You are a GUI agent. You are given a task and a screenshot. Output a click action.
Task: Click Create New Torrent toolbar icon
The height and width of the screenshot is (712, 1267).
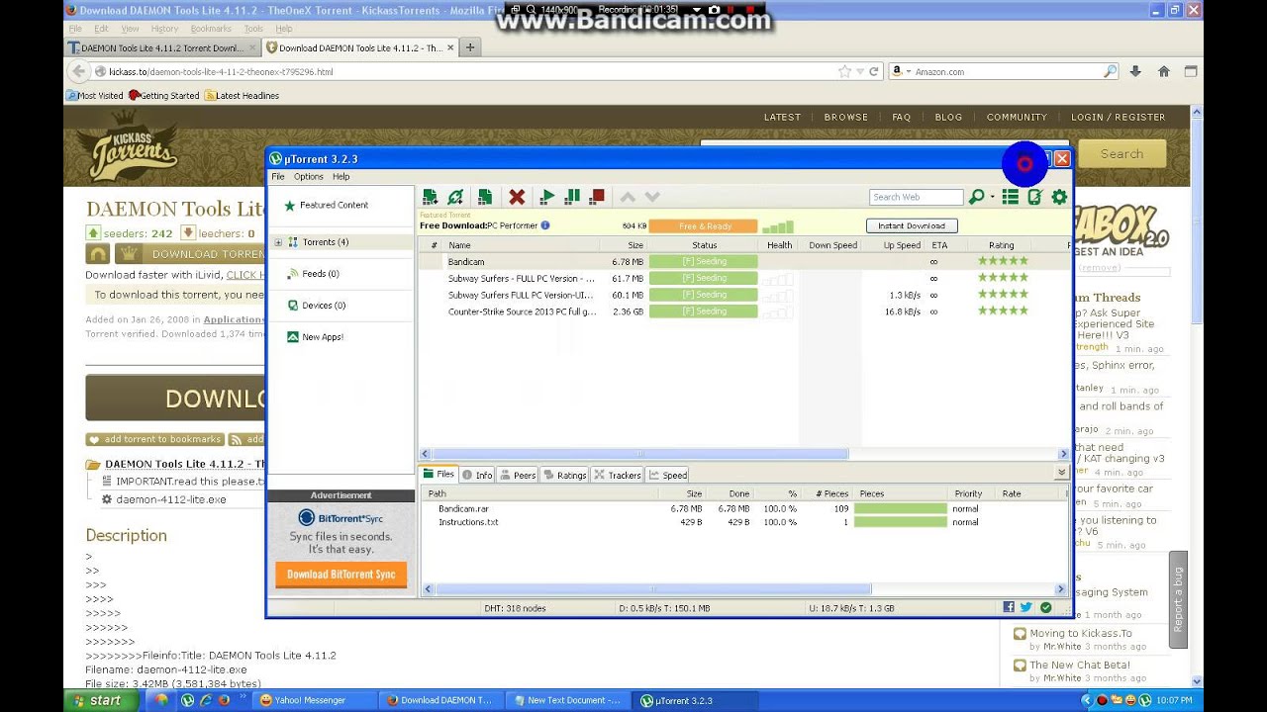[x=485, y=197]
